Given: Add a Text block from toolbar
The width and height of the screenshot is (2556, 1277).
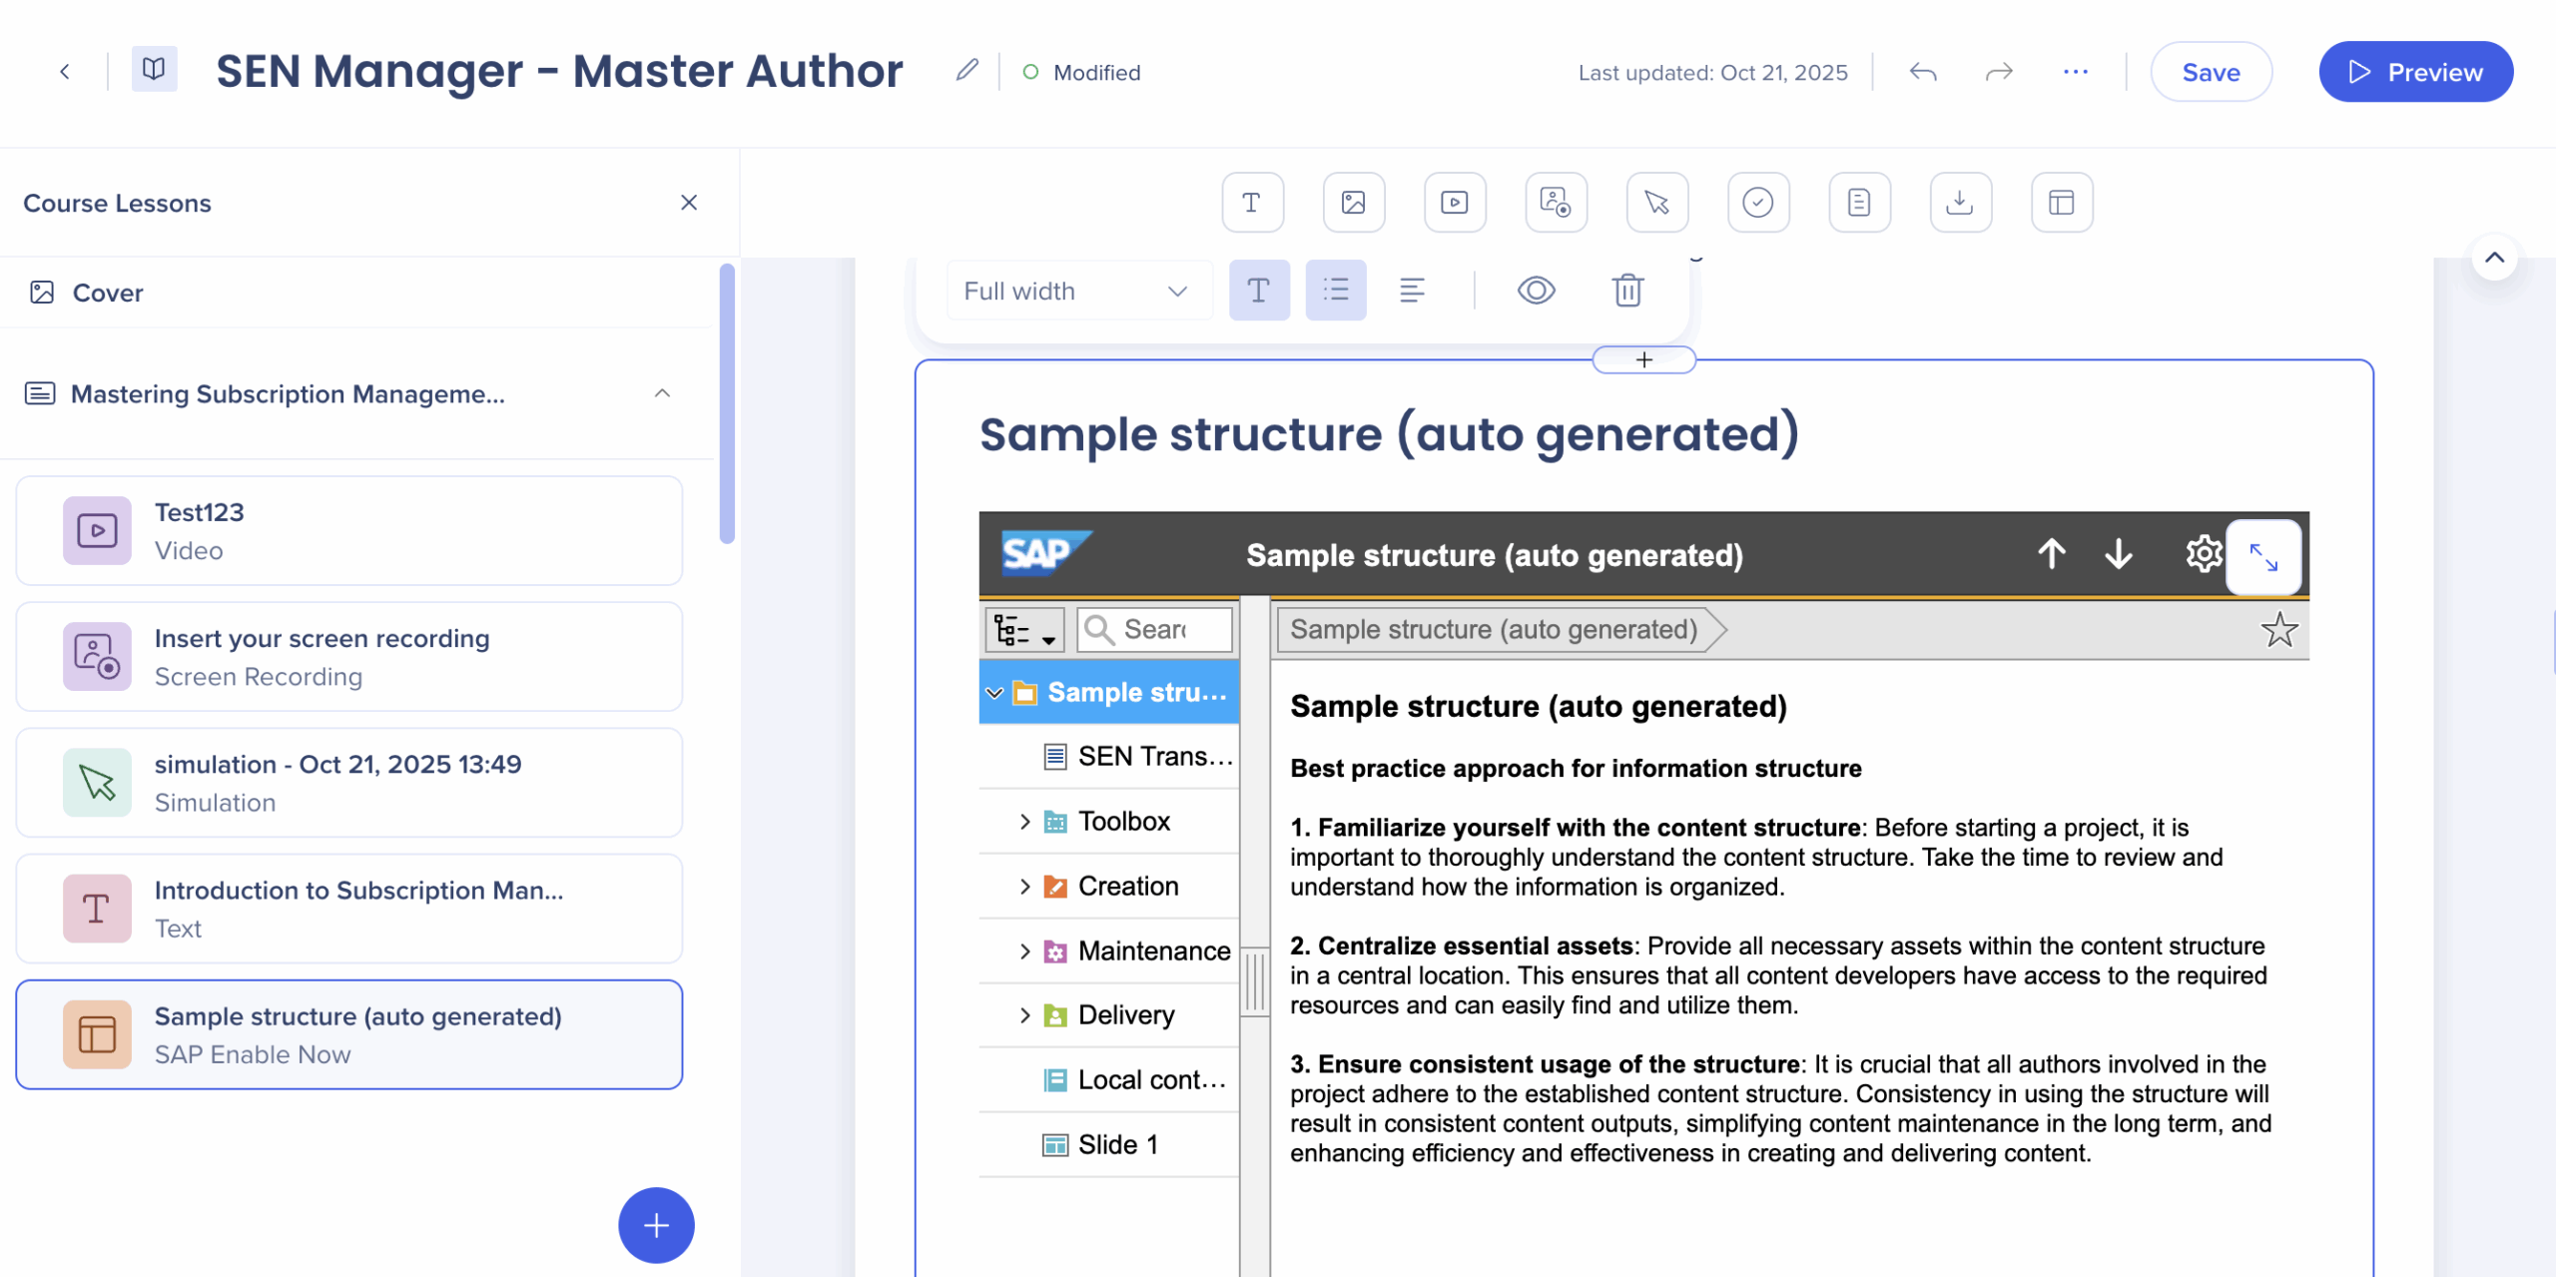Looking at the screenshot, I should (1252, 203).
